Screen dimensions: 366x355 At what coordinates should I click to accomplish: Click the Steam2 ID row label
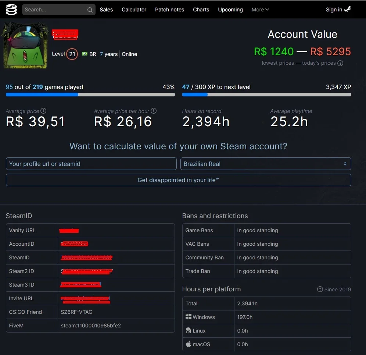pos(21,271)
